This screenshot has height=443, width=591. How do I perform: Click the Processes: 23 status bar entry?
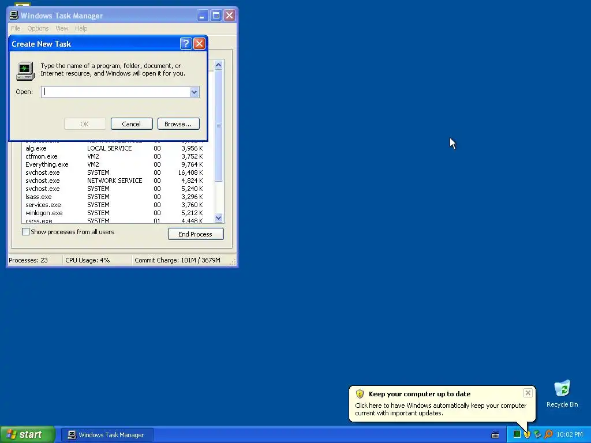click(28, 260)
